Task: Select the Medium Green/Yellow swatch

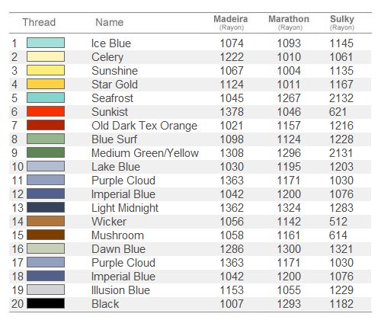Action: click(x=46, y=152)
